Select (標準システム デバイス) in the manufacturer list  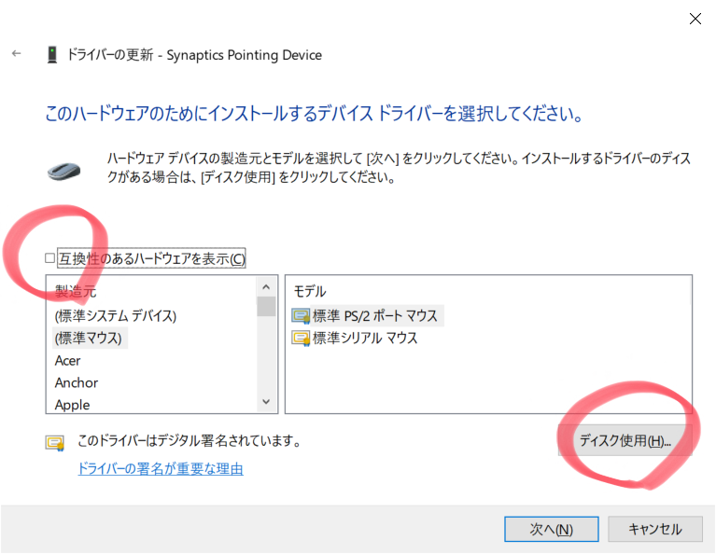116,315
